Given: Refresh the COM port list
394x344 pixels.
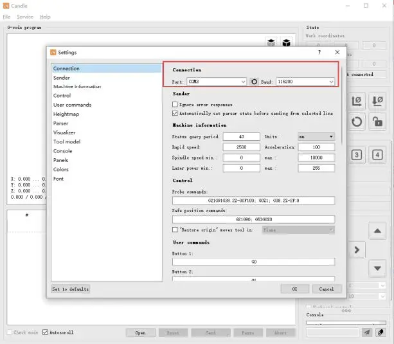Looking at the screenshot, I should [254, 82].
